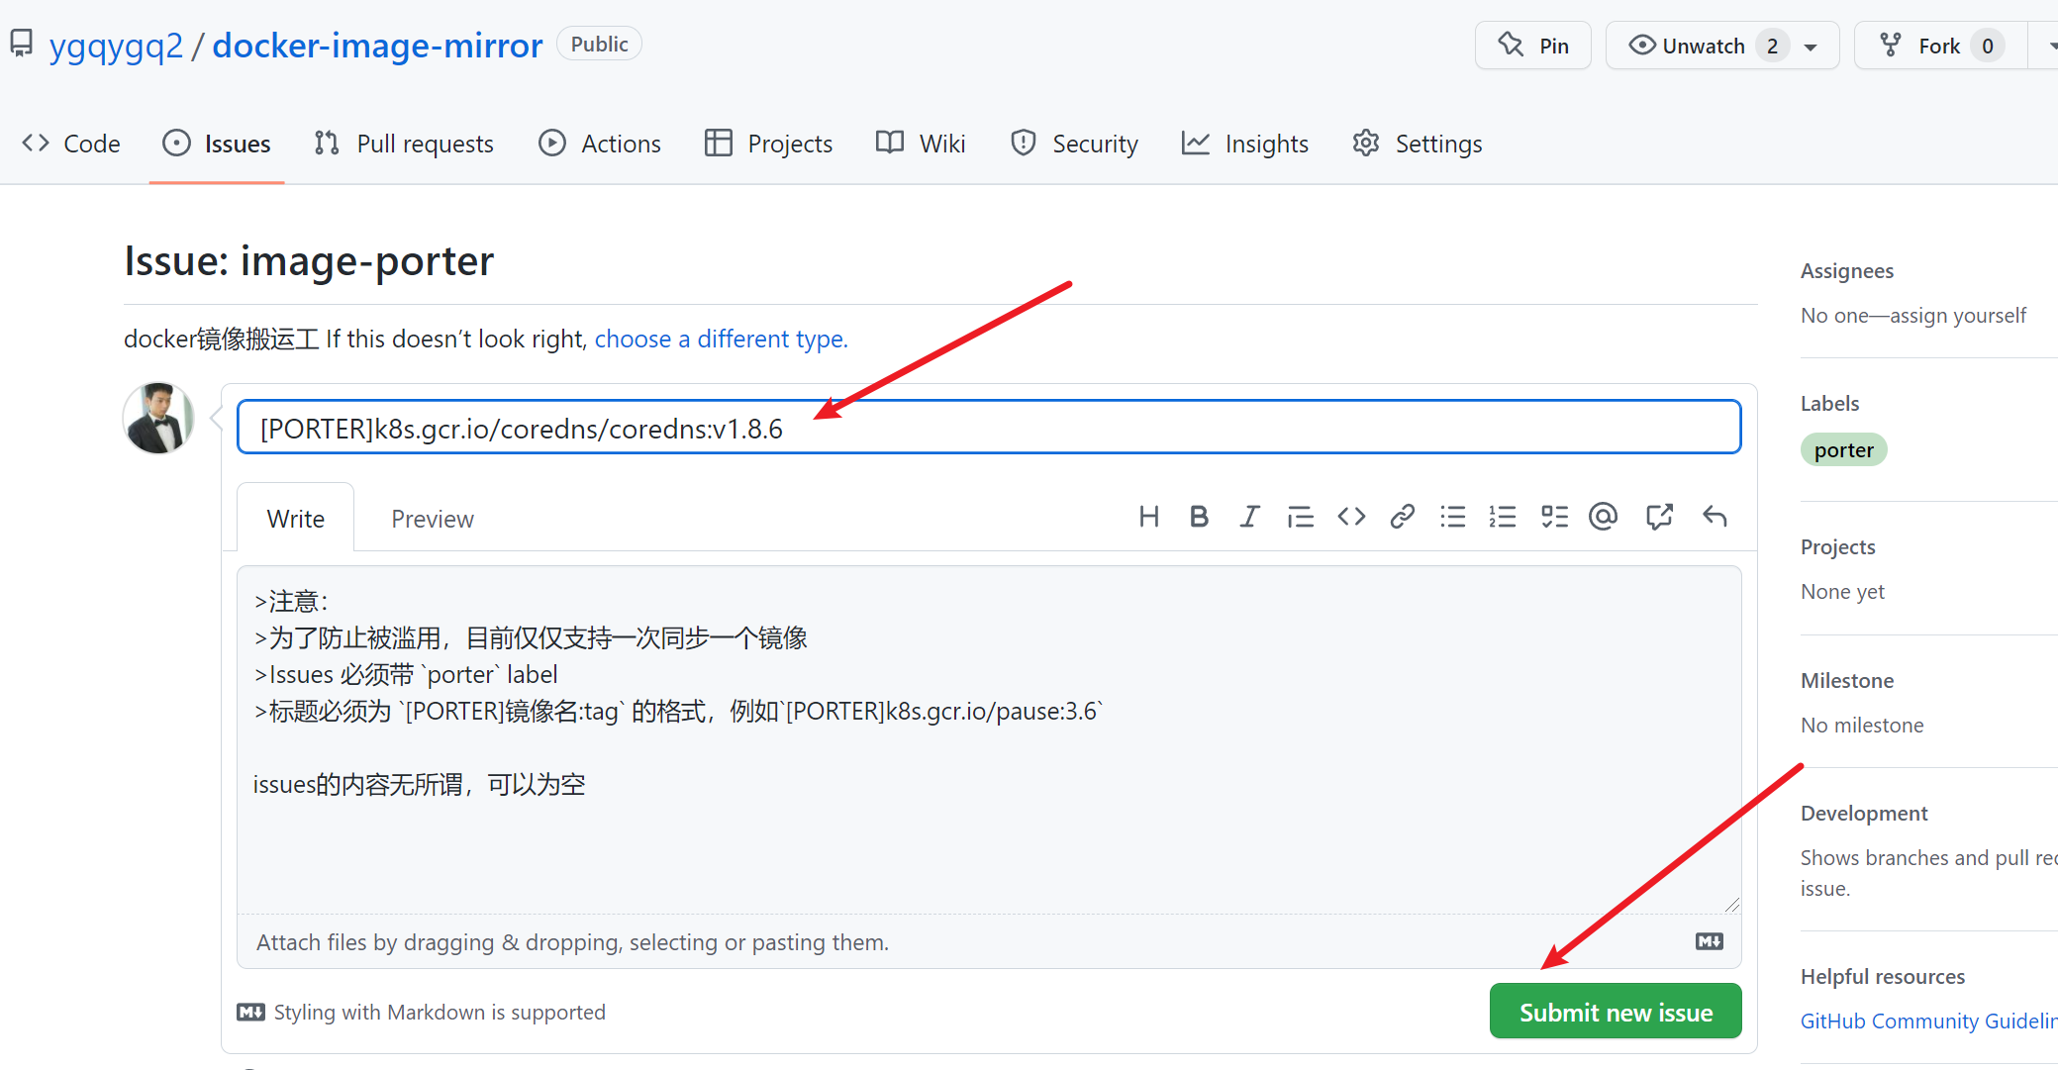
Task: Switch to the Write tab
Action: click(x=296, y=519)
